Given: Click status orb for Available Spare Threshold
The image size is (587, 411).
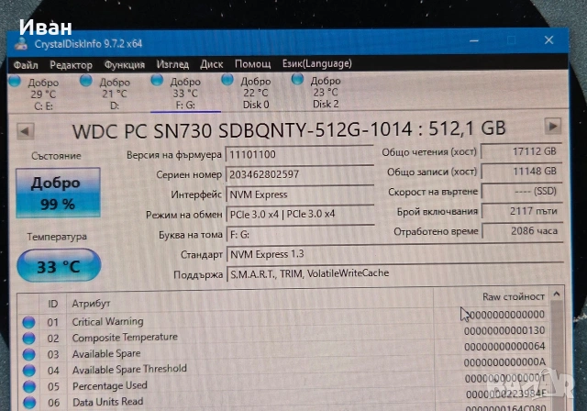Looking at the screenshot, I should click(28, 371).
